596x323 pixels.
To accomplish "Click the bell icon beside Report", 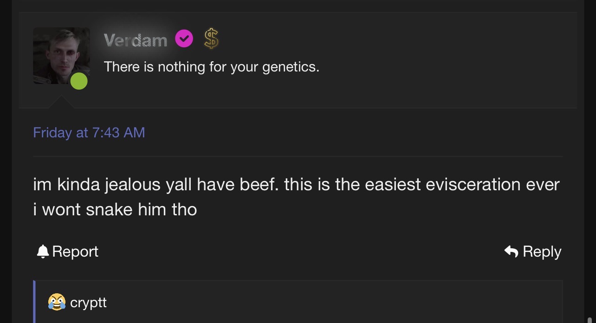I will 43,252.
